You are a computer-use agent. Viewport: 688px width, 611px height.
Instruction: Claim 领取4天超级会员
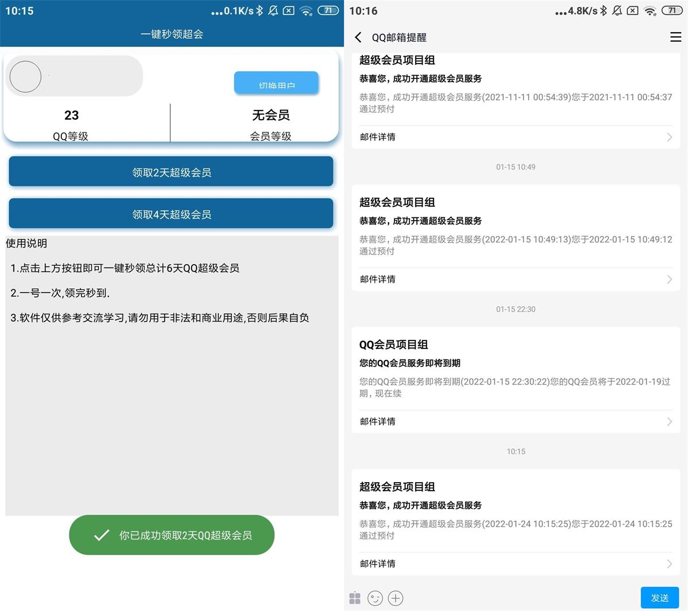171,214
